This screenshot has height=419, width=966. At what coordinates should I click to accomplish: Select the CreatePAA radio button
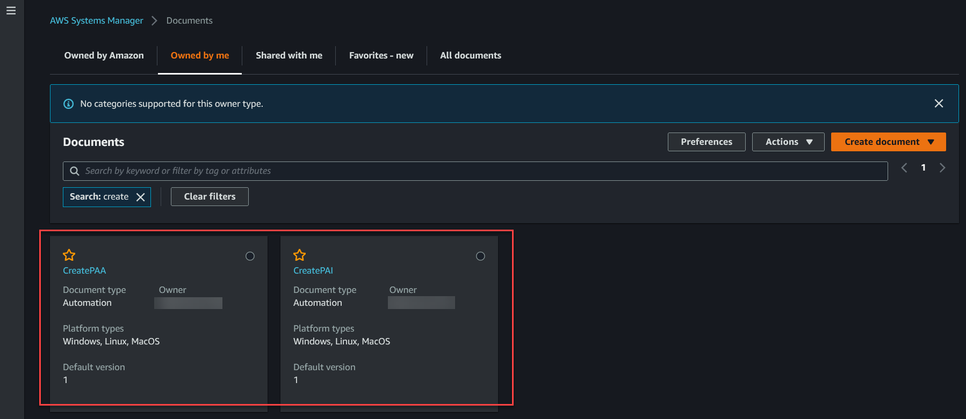[250, 256]
